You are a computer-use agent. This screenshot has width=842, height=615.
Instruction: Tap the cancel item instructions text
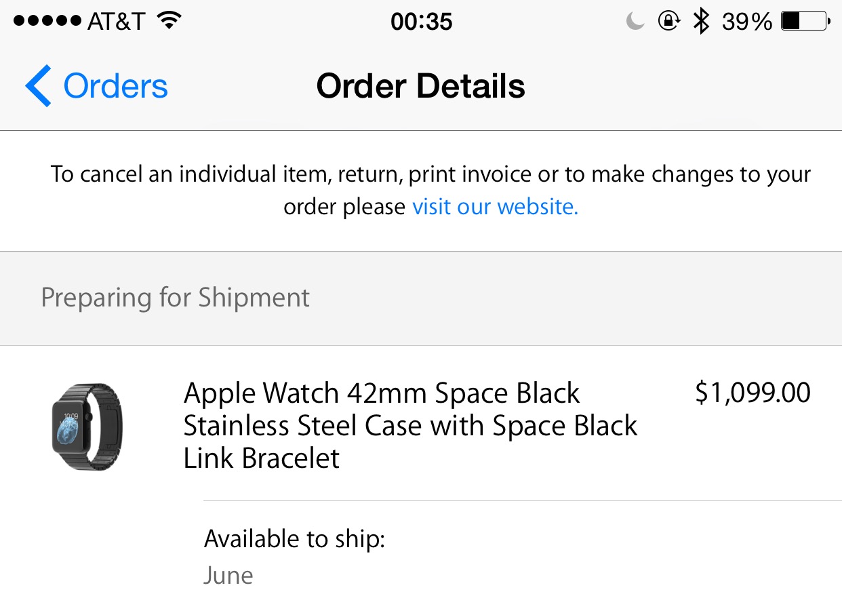click(430, 175)
